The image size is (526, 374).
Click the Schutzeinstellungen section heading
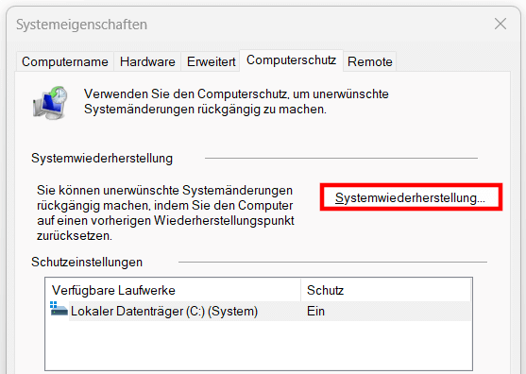[x=87, y=262]
